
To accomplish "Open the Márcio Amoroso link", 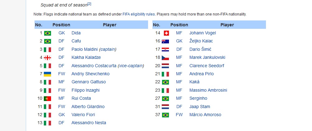I will point(205,115).
